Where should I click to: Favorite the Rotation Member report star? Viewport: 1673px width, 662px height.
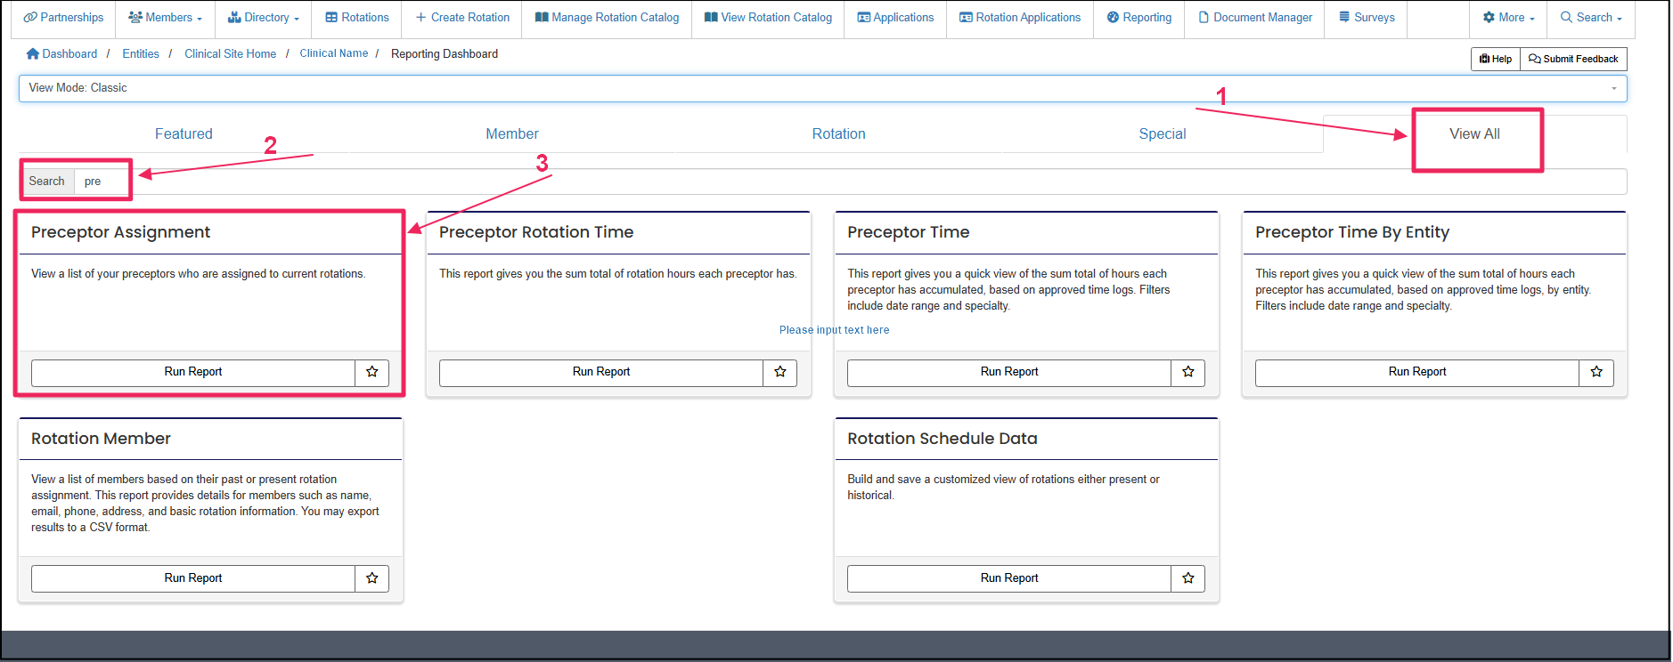[x=371, y=578]
